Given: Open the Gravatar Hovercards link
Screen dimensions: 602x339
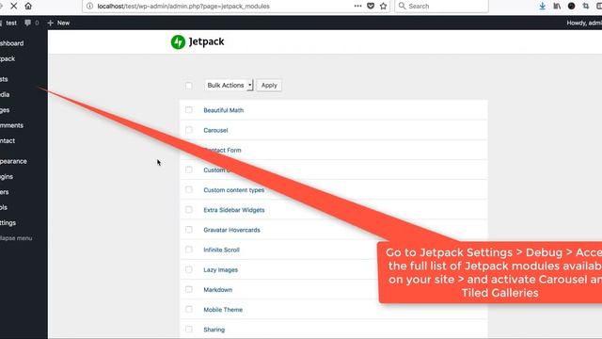Looking at the screenshot, I should (x=231, y=230).
